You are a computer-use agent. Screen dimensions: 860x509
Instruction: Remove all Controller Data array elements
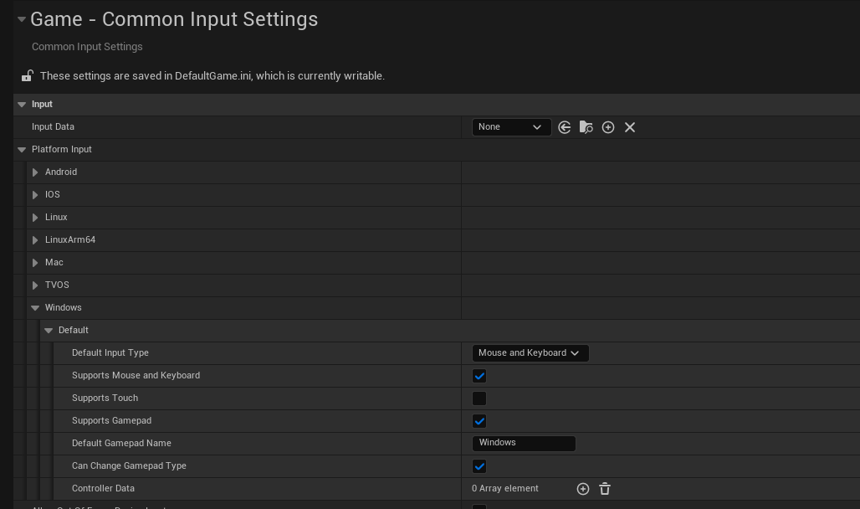pyautogui.click(x=604, y=489)
